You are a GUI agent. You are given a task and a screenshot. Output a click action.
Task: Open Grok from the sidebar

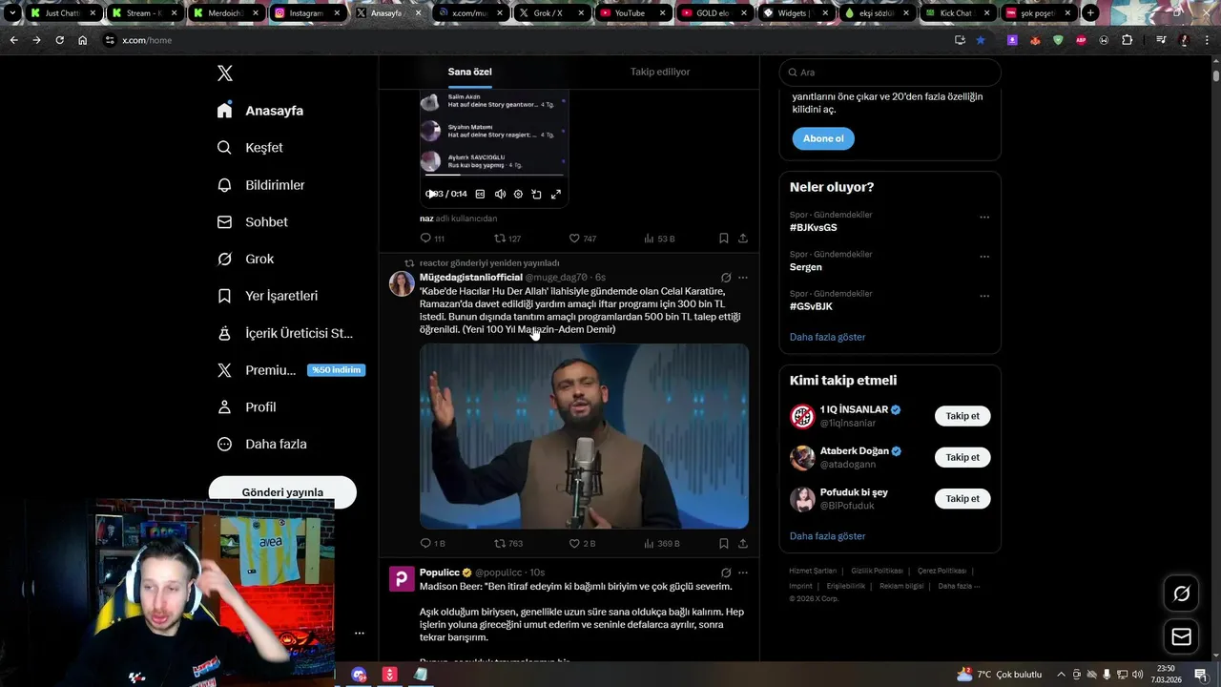click(246, 259)
